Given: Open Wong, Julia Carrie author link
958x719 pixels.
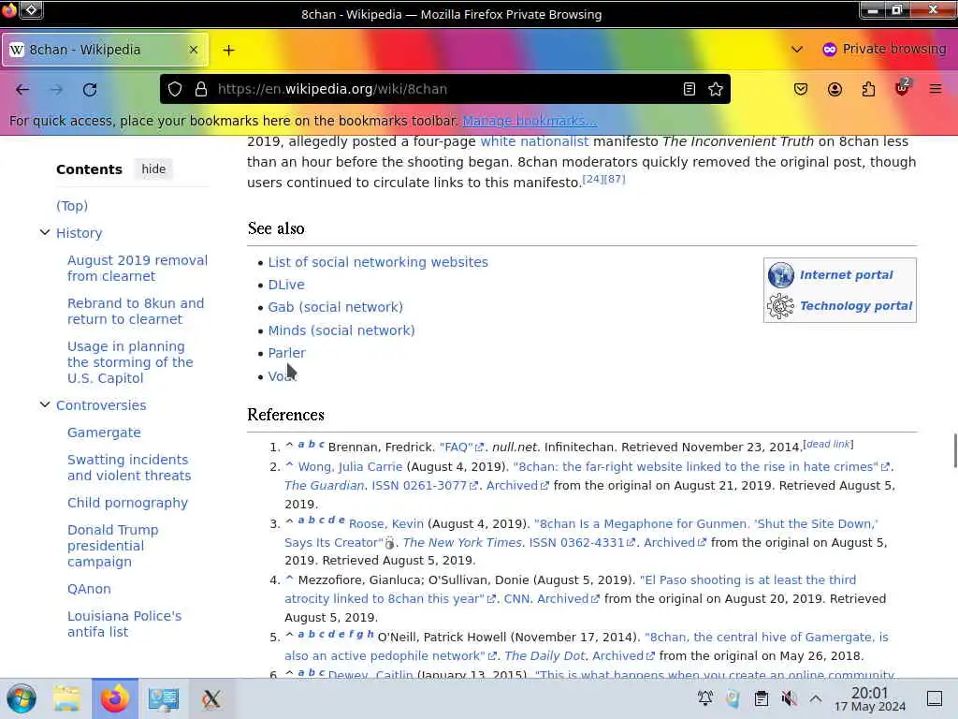Looking at the screenshot, I should 350,466.
